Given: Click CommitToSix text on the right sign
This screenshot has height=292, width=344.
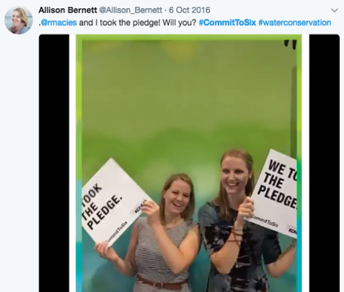Looking at the screenshot, I should [264, 221].
